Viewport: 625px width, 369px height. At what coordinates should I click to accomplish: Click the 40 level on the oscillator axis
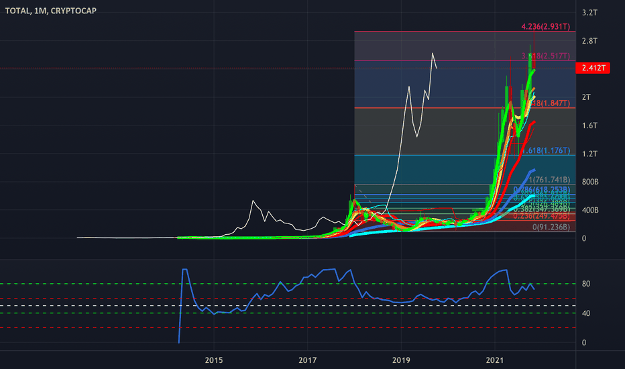tap(586, 313)
